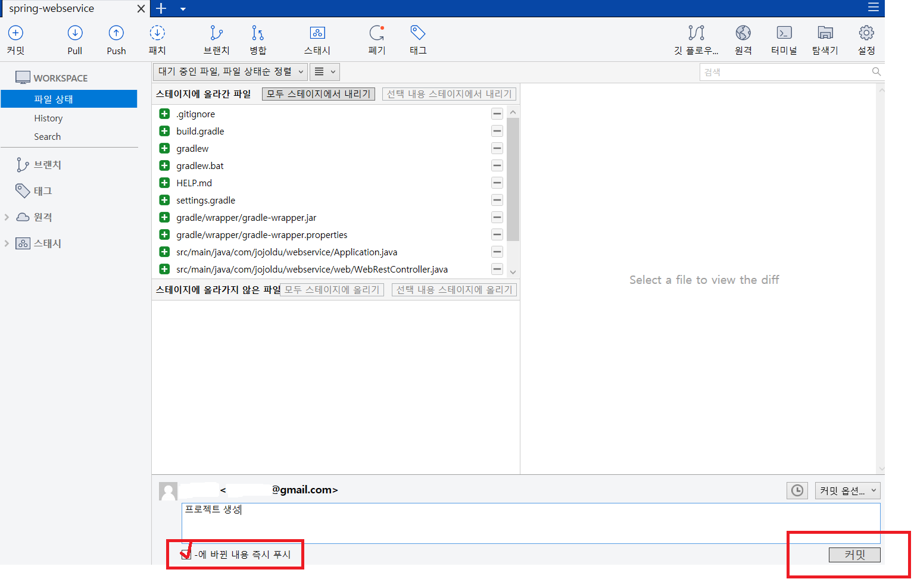Select the WebRestController.java file row
914x582 pixels.
point(330,269)
